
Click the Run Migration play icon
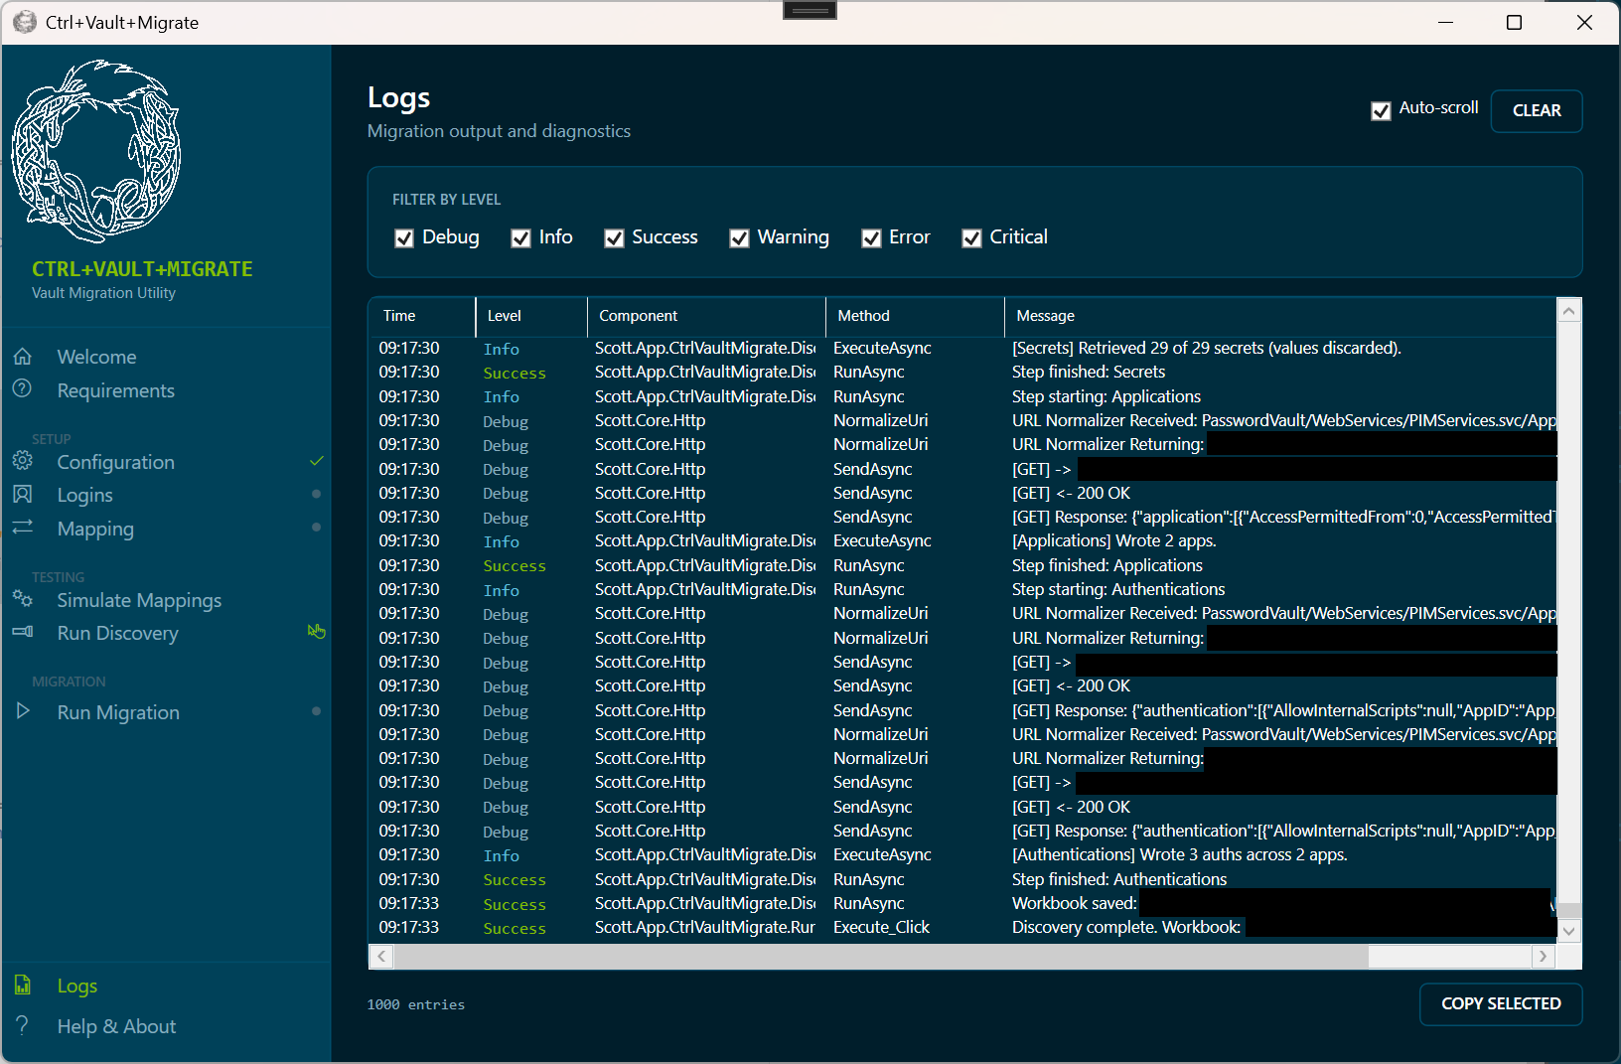pyautogui.click(x=23, y=711)
